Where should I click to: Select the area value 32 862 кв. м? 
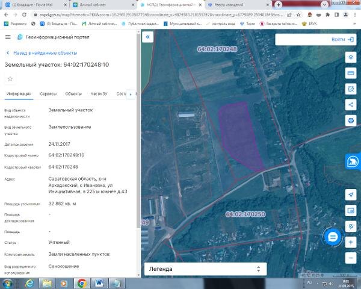point(62,204)
